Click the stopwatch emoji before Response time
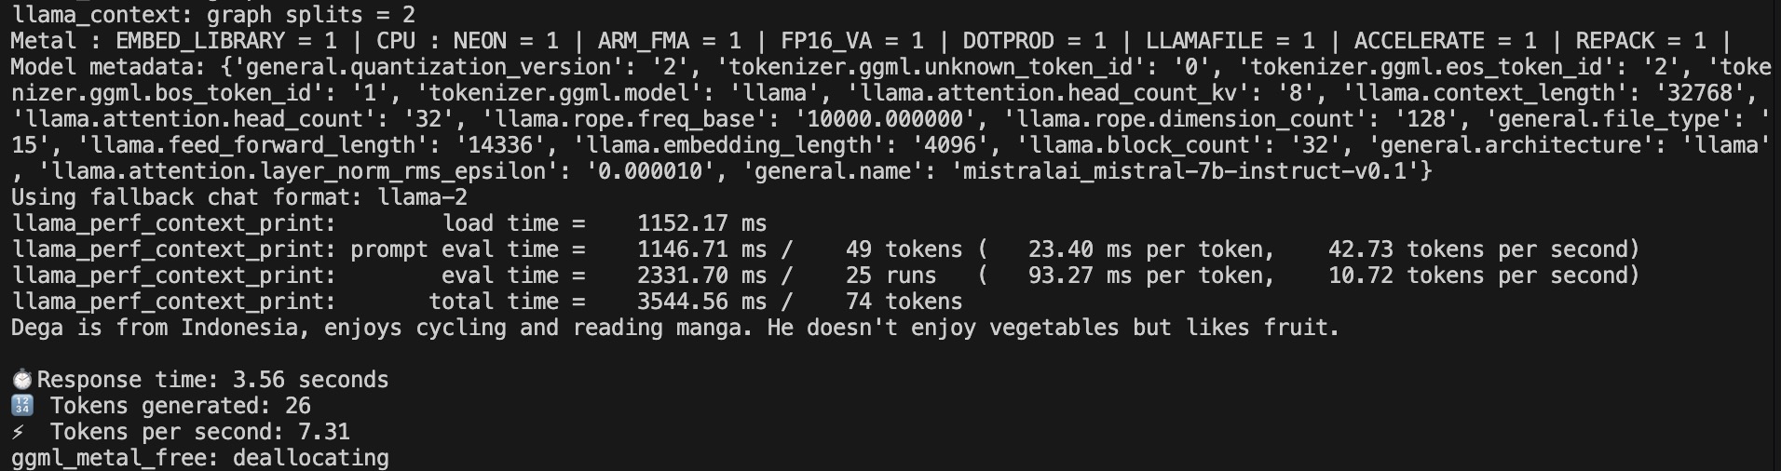The image size is (1781, 471). 22,380
